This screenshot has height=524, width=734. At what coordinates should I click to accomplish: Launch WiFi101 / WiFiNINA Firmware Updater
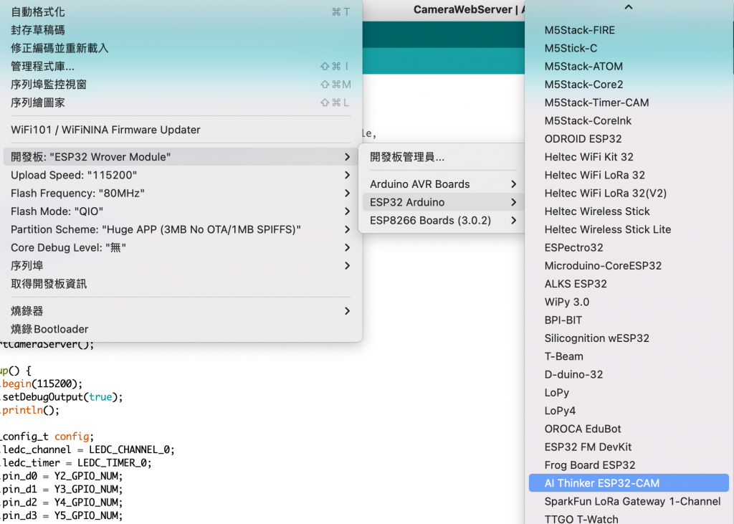pyautogui.click(x=181, y=130)
